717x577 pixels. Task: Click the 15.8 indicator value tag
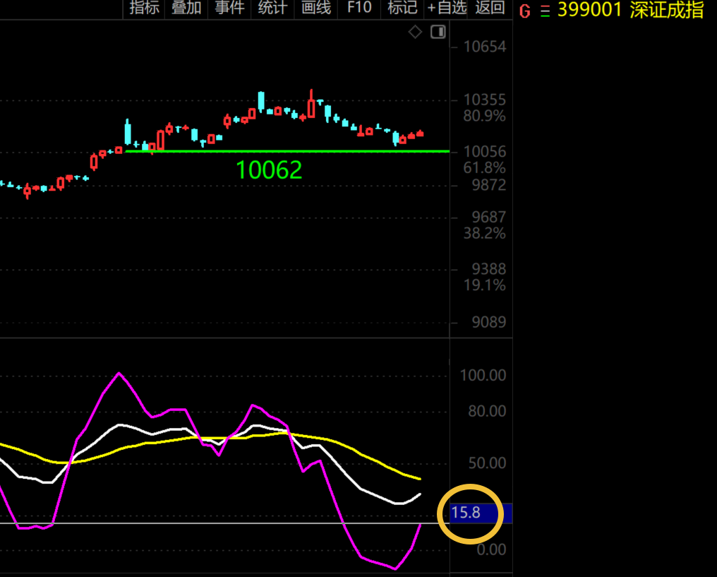pyautogui.click(x=481, y=513)
